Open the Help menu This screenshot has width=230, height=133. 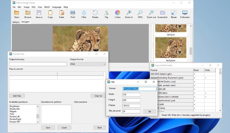pos(66,7)
